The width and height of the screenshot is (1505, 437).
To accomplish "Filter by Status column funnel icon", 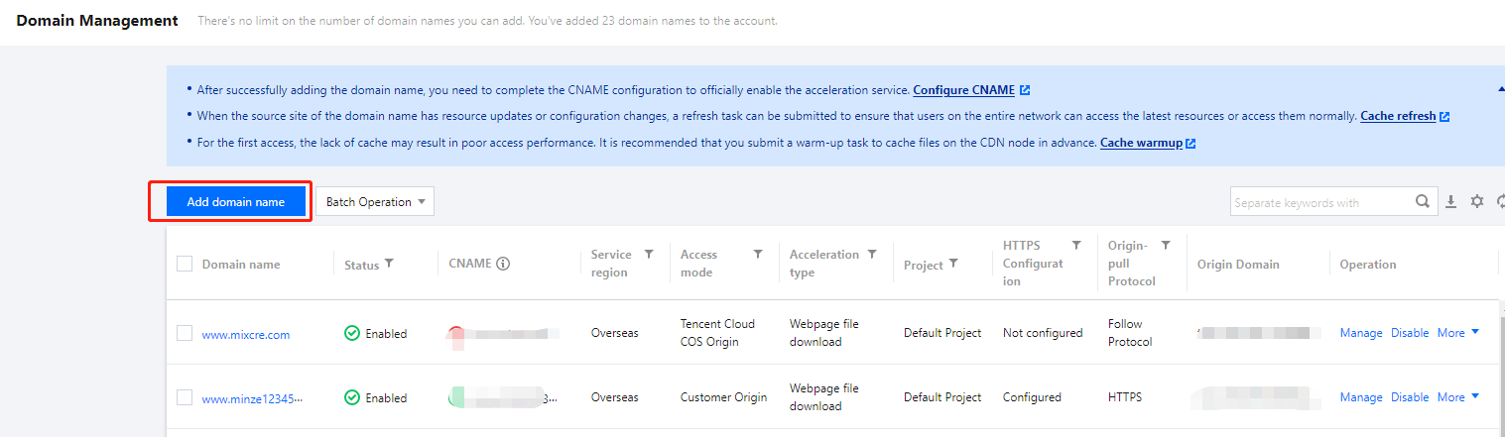I will [389, 264].
